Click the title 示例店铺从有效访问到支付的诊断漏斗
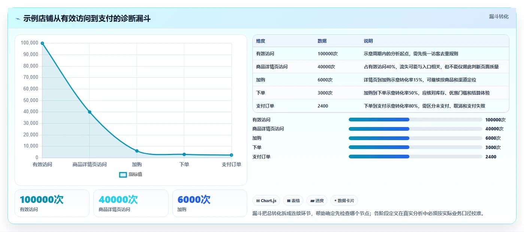 [x=87, y=19]
